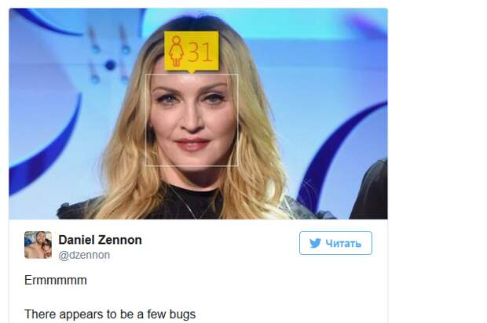The width and height of the screenshot is (487, 323).
Task: Click the Twitter bird icon in follow button
Action: point(315,243)
